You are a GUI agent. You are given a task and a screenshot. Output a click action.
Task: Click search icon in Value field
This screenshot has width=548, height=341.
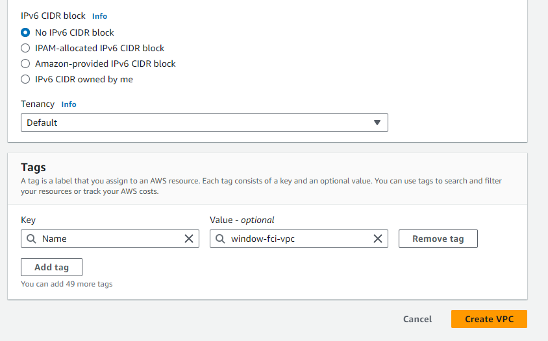tap(220, 239)
